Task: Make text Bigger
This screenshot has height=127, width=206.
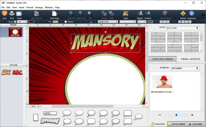Action: tap(140, 13)
